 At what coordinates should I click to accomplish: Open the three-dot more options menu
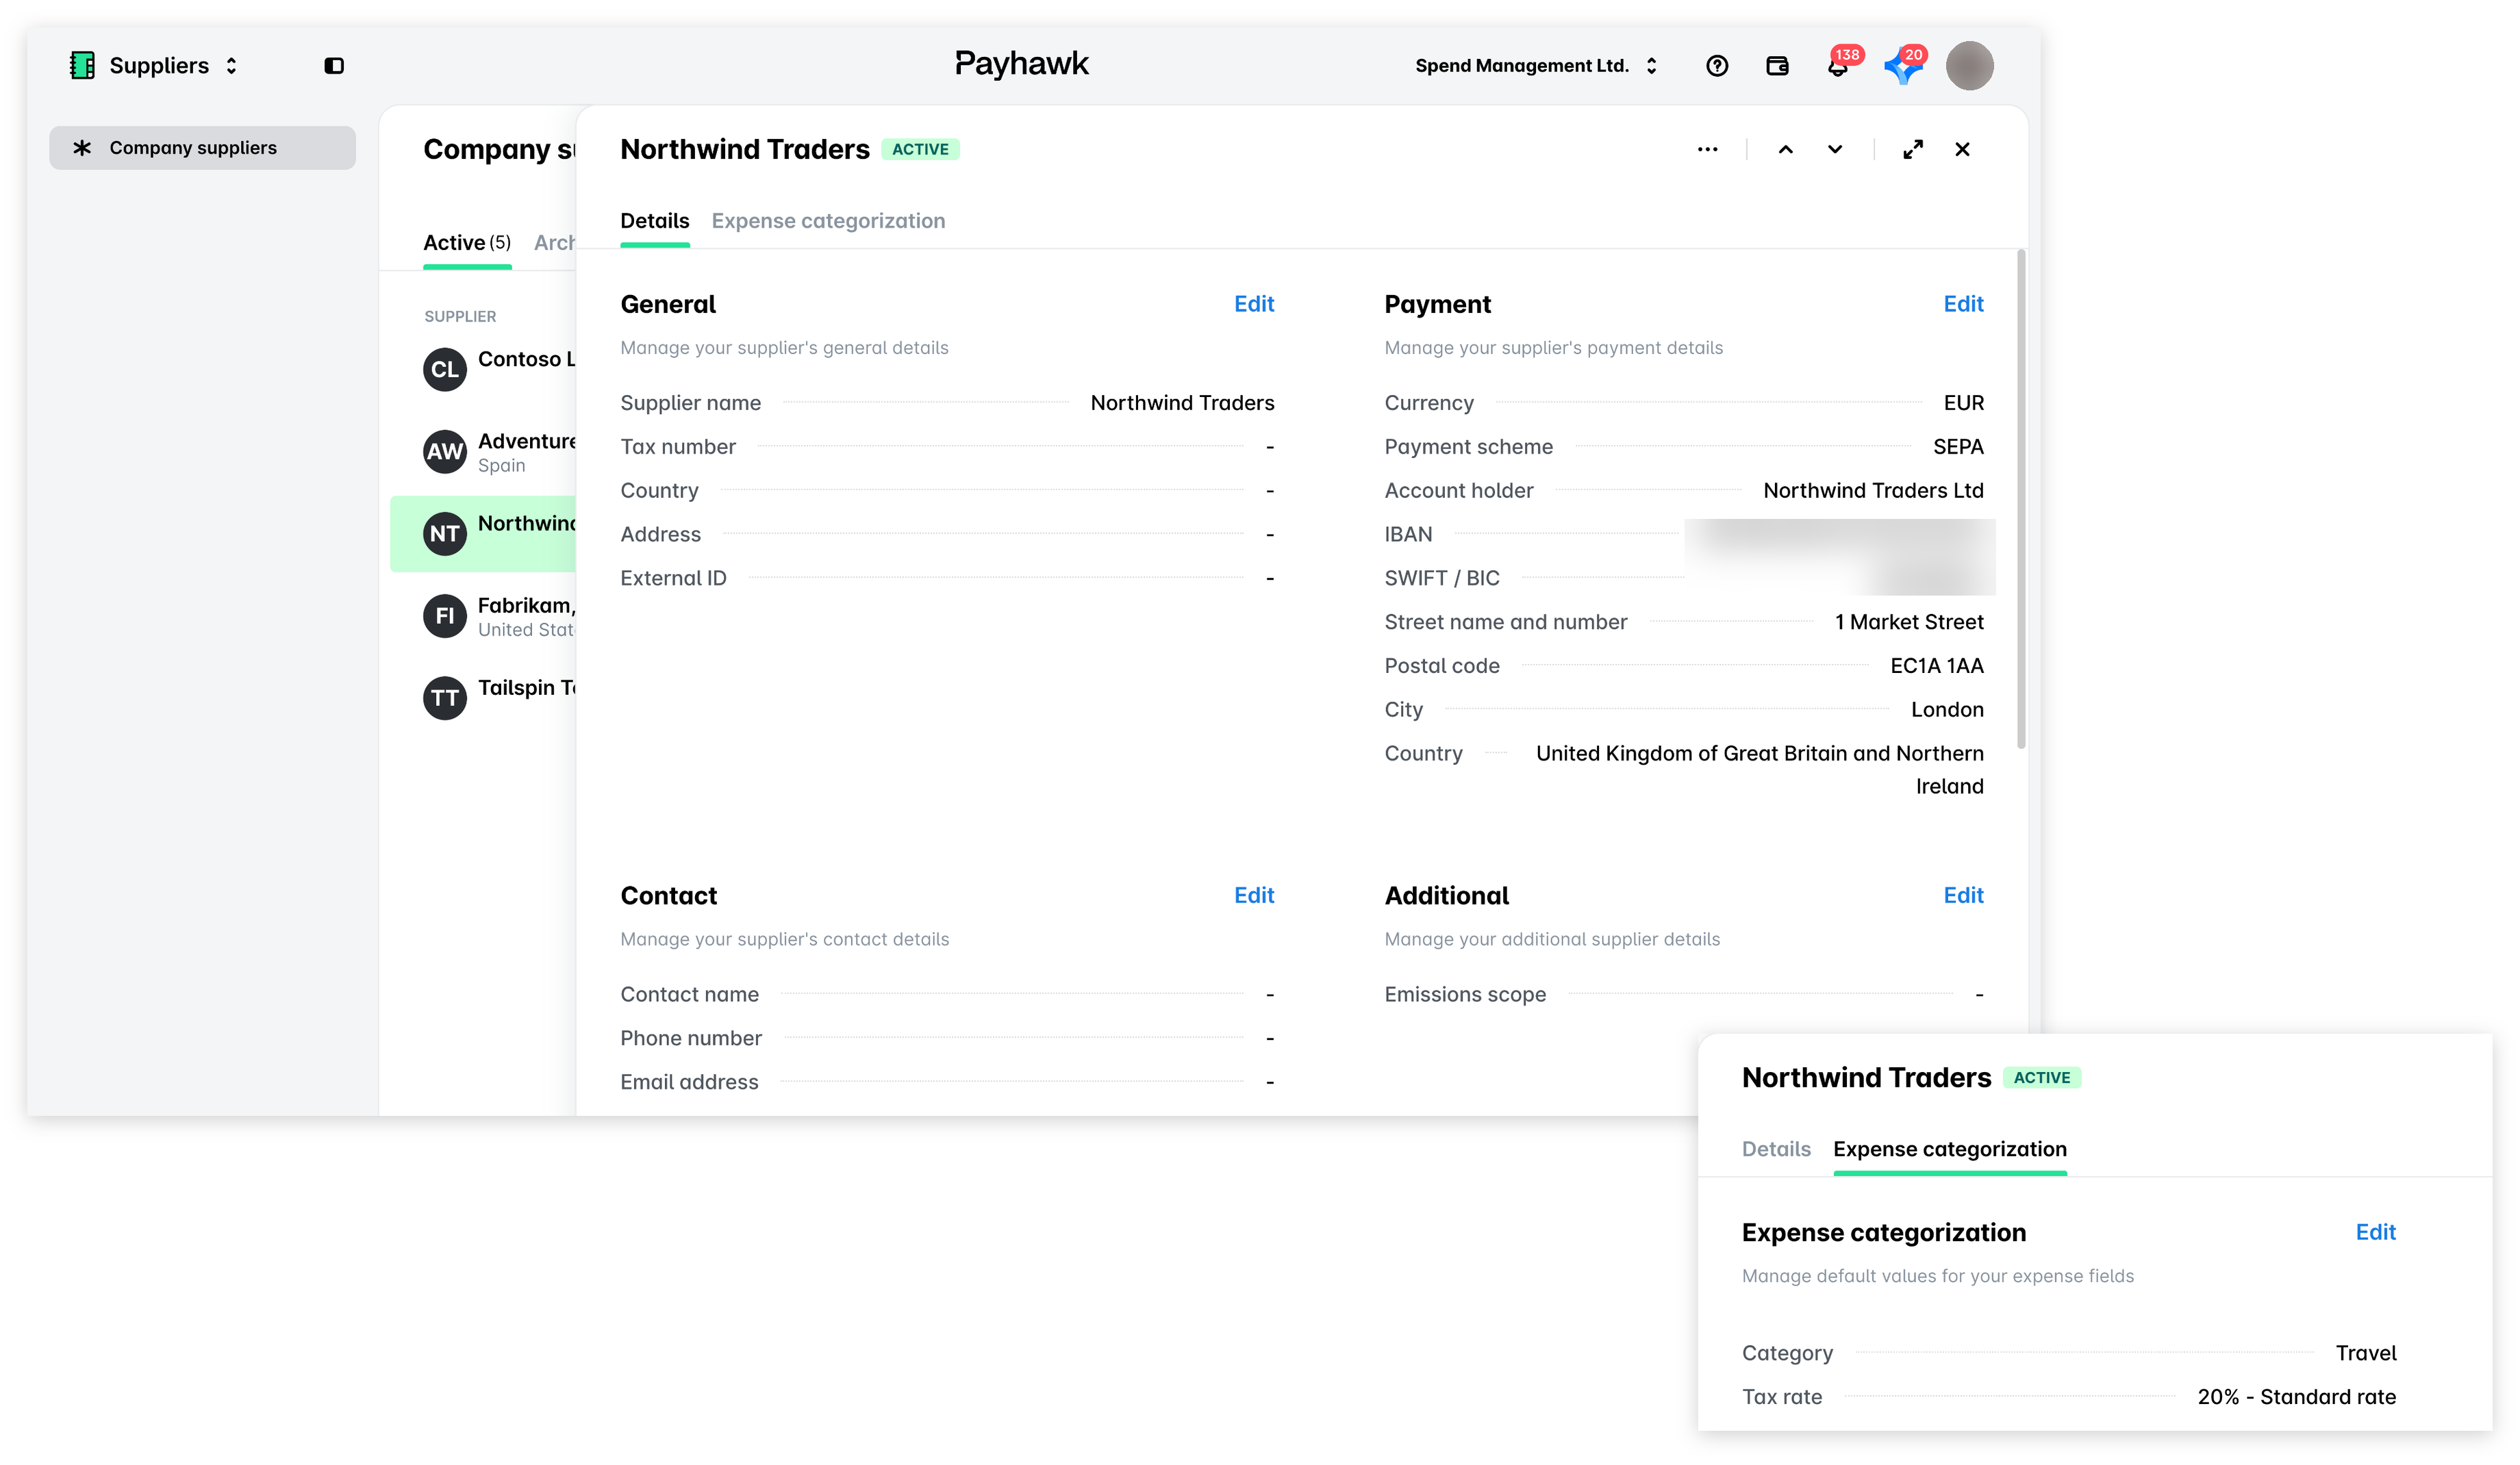tap(1707, 149)
